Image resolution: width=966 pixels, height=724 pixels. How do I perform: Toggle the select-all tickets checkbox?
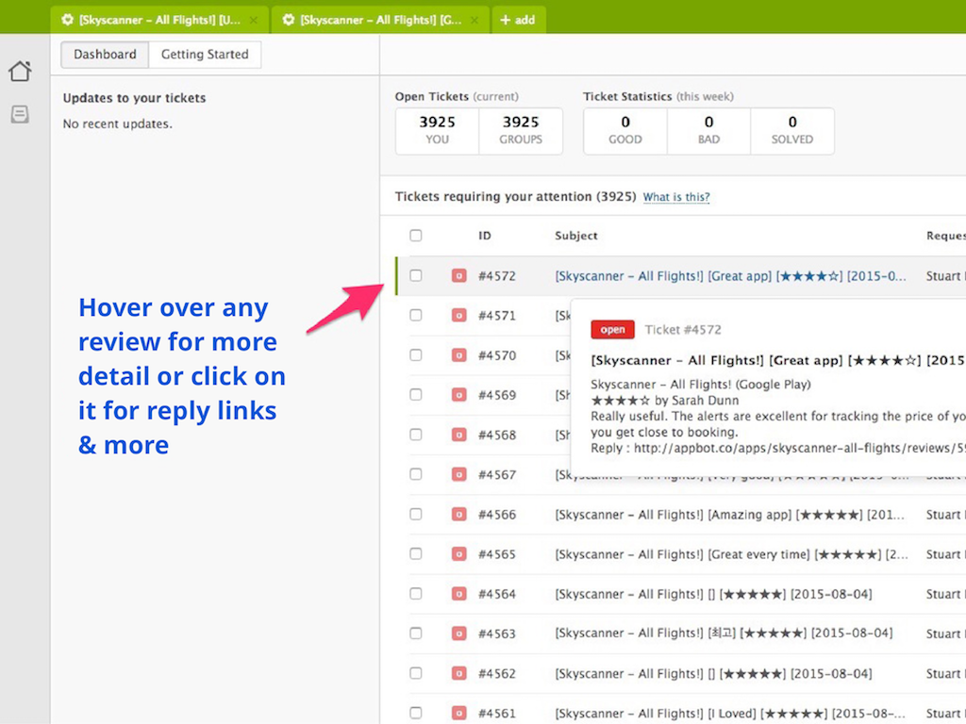(416, 236)
